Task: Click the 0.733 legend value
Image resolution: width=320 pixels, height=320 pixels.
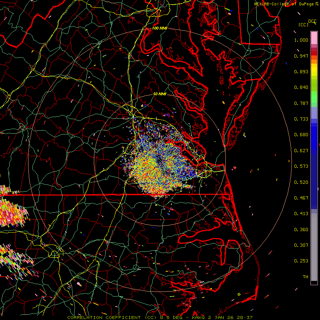Action: click(x=301, y=119)
